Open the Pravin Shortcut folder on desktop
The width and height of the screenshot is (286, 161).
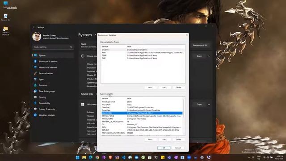click(x=6, y=31)
